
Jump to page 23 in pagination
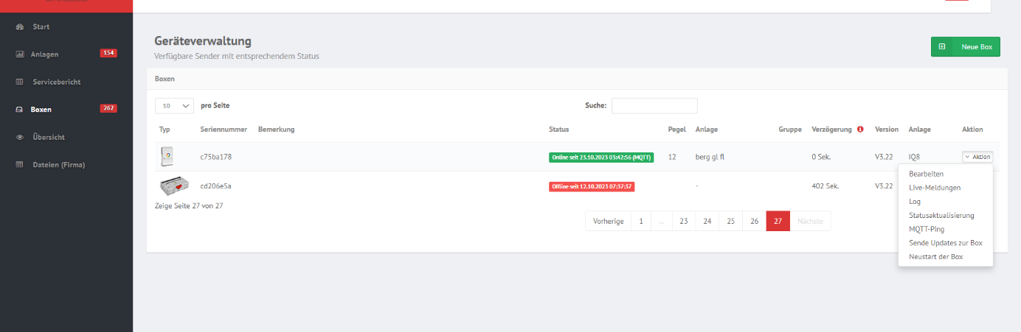684,222
